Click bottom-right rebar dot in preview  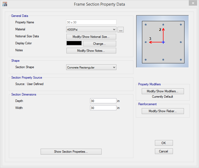[181, 60]
